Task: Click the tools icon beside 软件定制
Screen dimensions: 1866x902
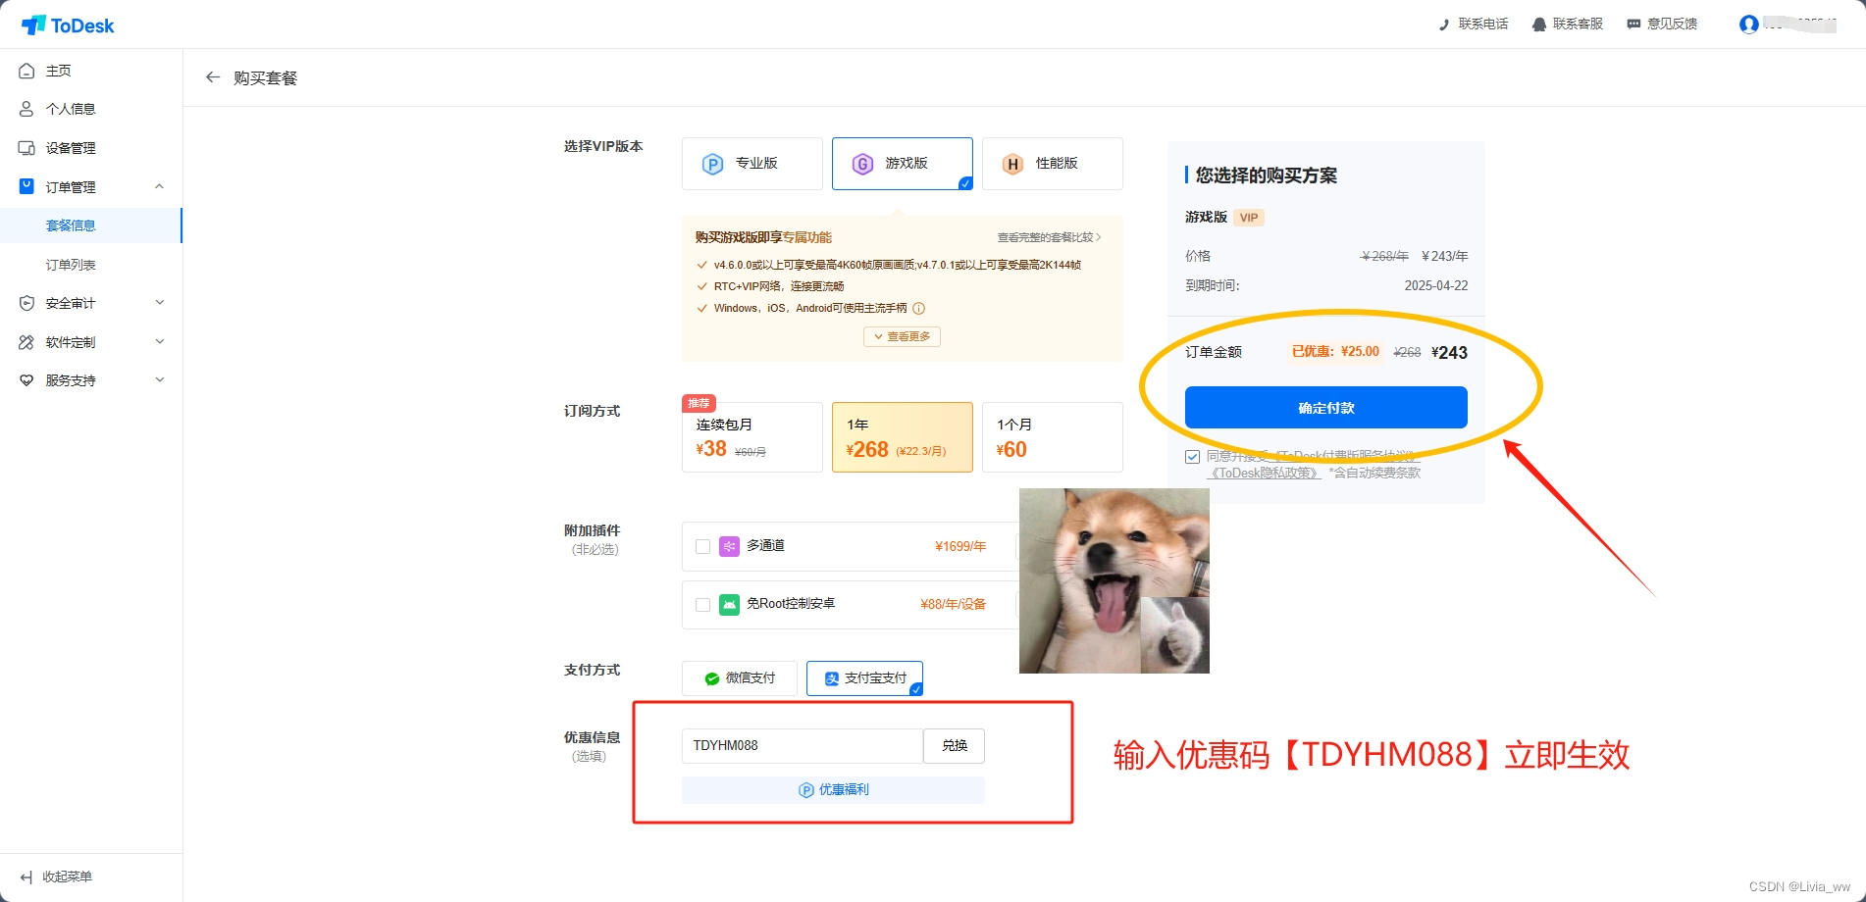Action: [x=26, y=342]
